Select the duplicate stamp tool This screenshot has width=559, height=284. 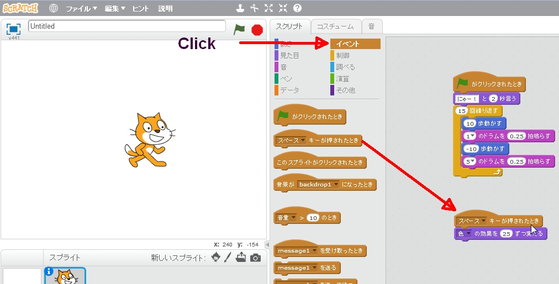[241, 8]
